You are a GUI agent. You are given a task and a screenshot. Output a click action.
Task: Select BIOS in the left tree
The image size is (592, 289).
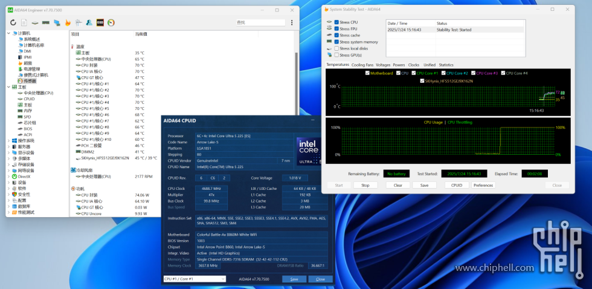[x=25, y=129]
